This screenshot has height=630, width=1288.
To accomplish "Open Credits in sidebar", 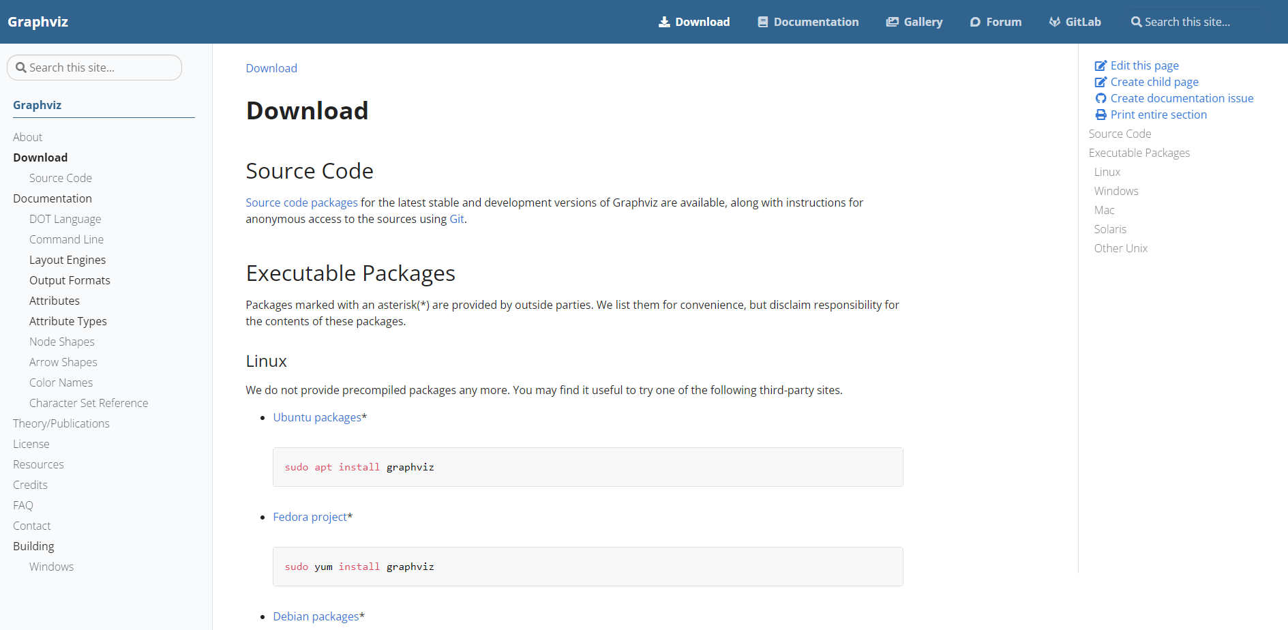I will click(x=30, y=485).
